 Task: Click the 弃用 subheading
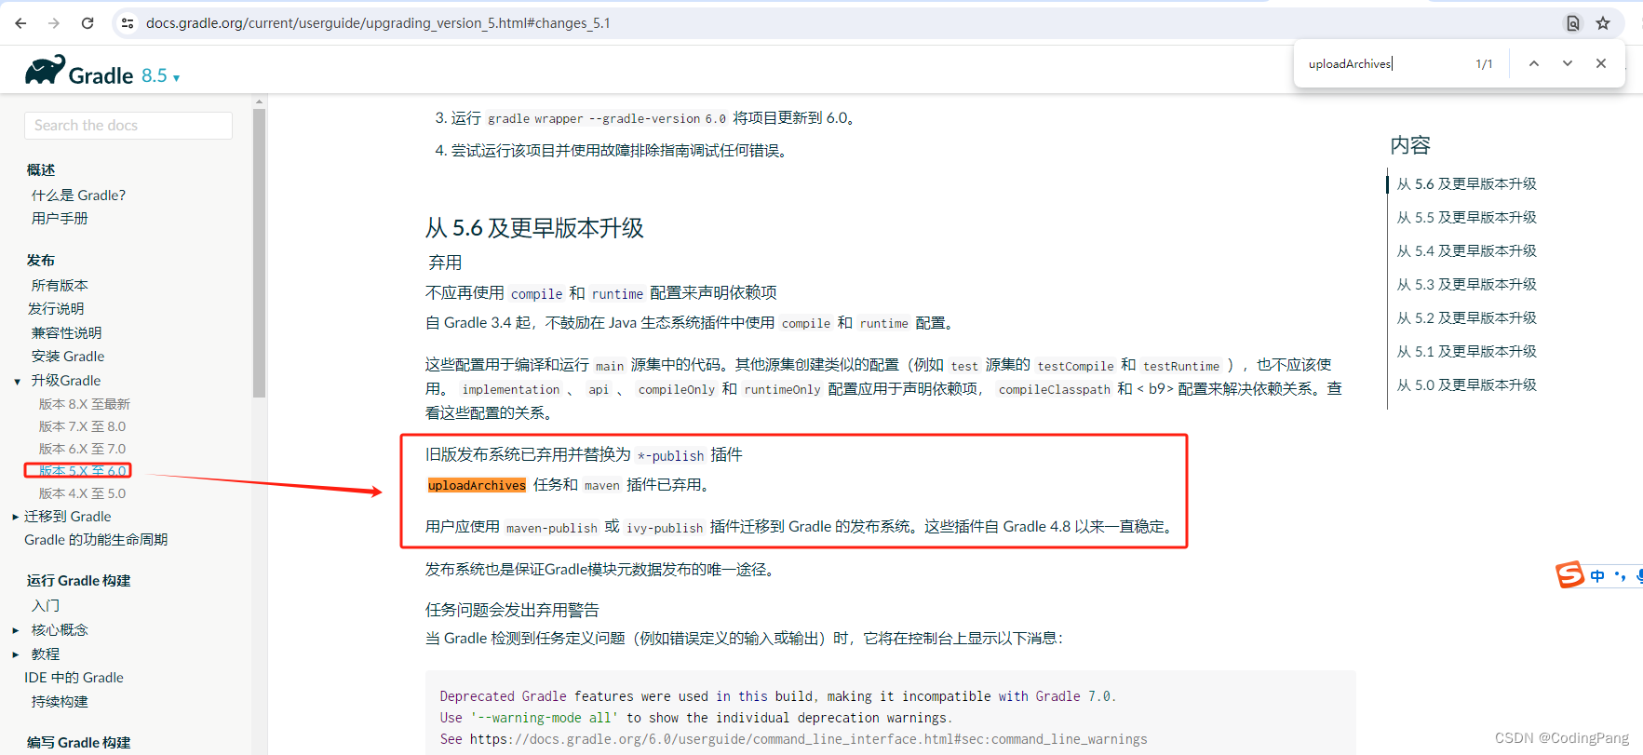[445, 263]
